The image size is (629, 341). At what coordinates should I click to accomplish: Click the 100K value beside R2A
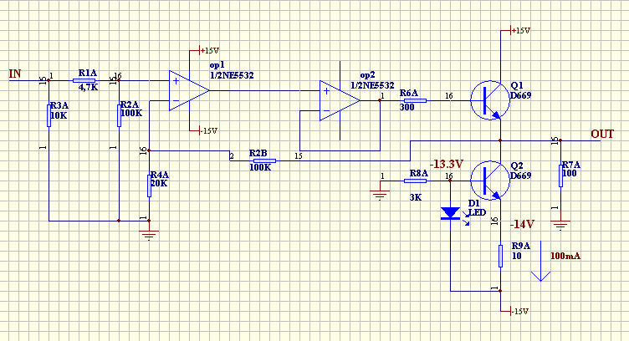pyautogui.click(x=131, y=113)
